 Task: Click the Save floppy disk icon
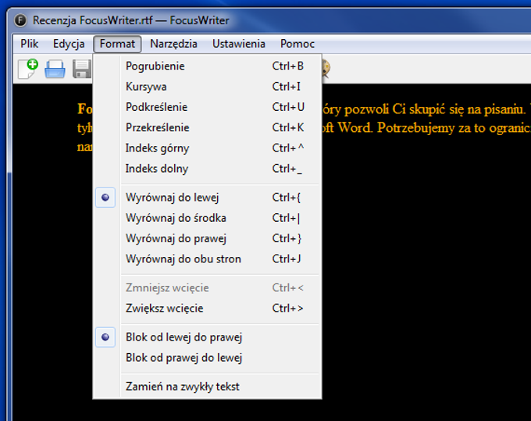(x=82, y=70)
